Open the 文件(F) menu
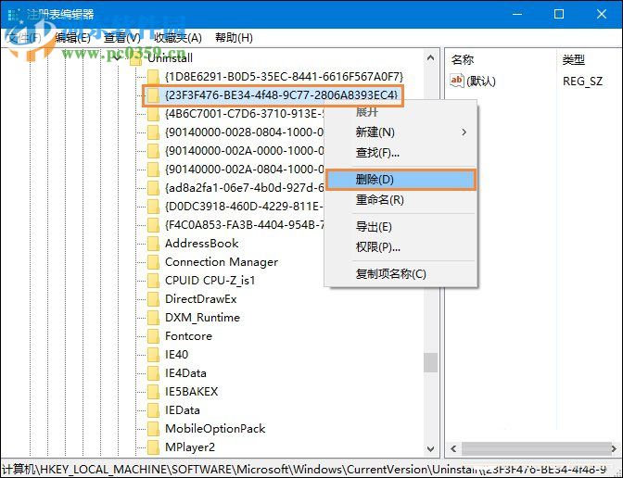Image resolution: width=623 pixels, height=478 pixels. click(x=24, y=38)
